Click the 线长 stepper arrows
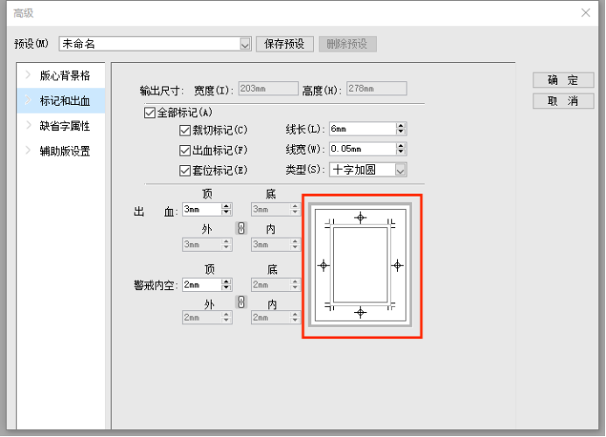The width and height of the screenshot is (606, 437). 401,128
